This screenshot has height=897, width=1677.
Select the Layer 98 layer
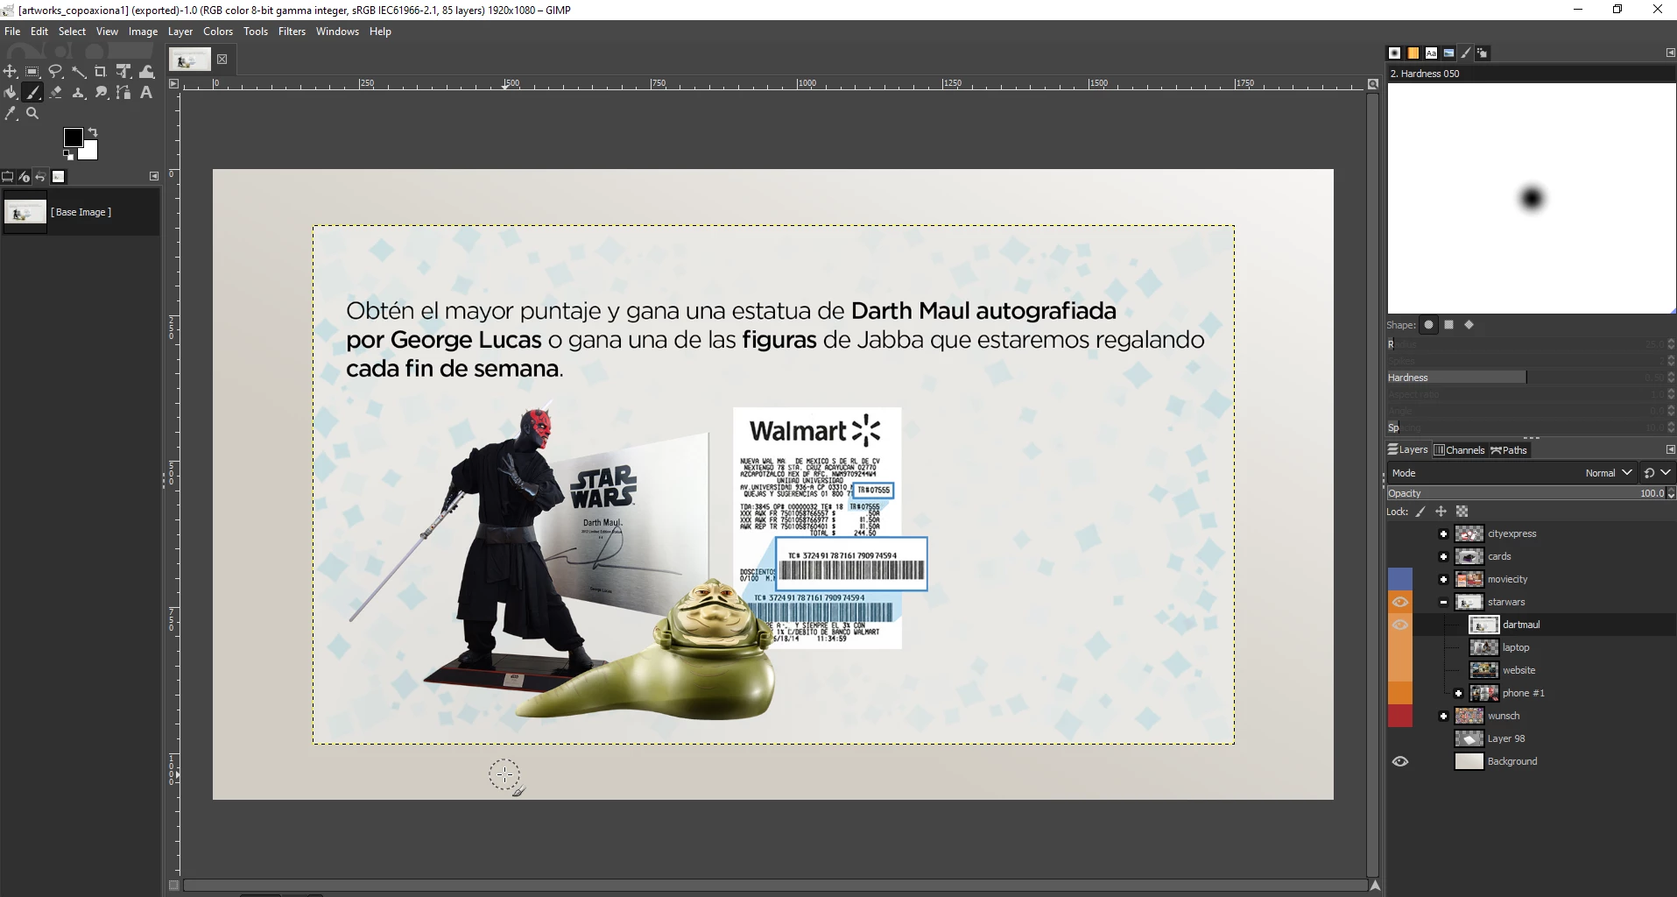(x=1506, y=738)
